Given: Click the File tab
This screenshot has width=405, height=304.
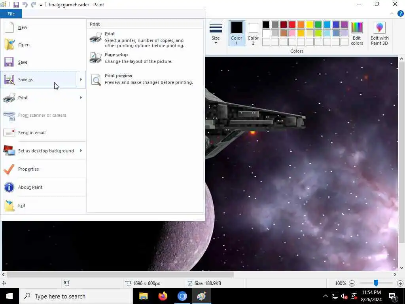Looking at the screenshot, I should click(x=11, y=14).
